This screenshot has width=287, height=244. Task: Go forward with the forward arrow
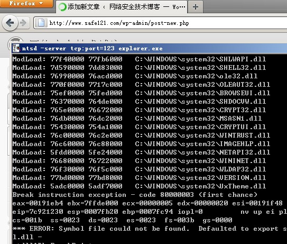(x=23, y=23)
